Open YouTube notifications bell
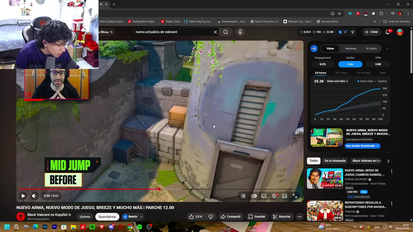Image resolution: width=413 pixels, height=232 pixels. coord(388,32)
